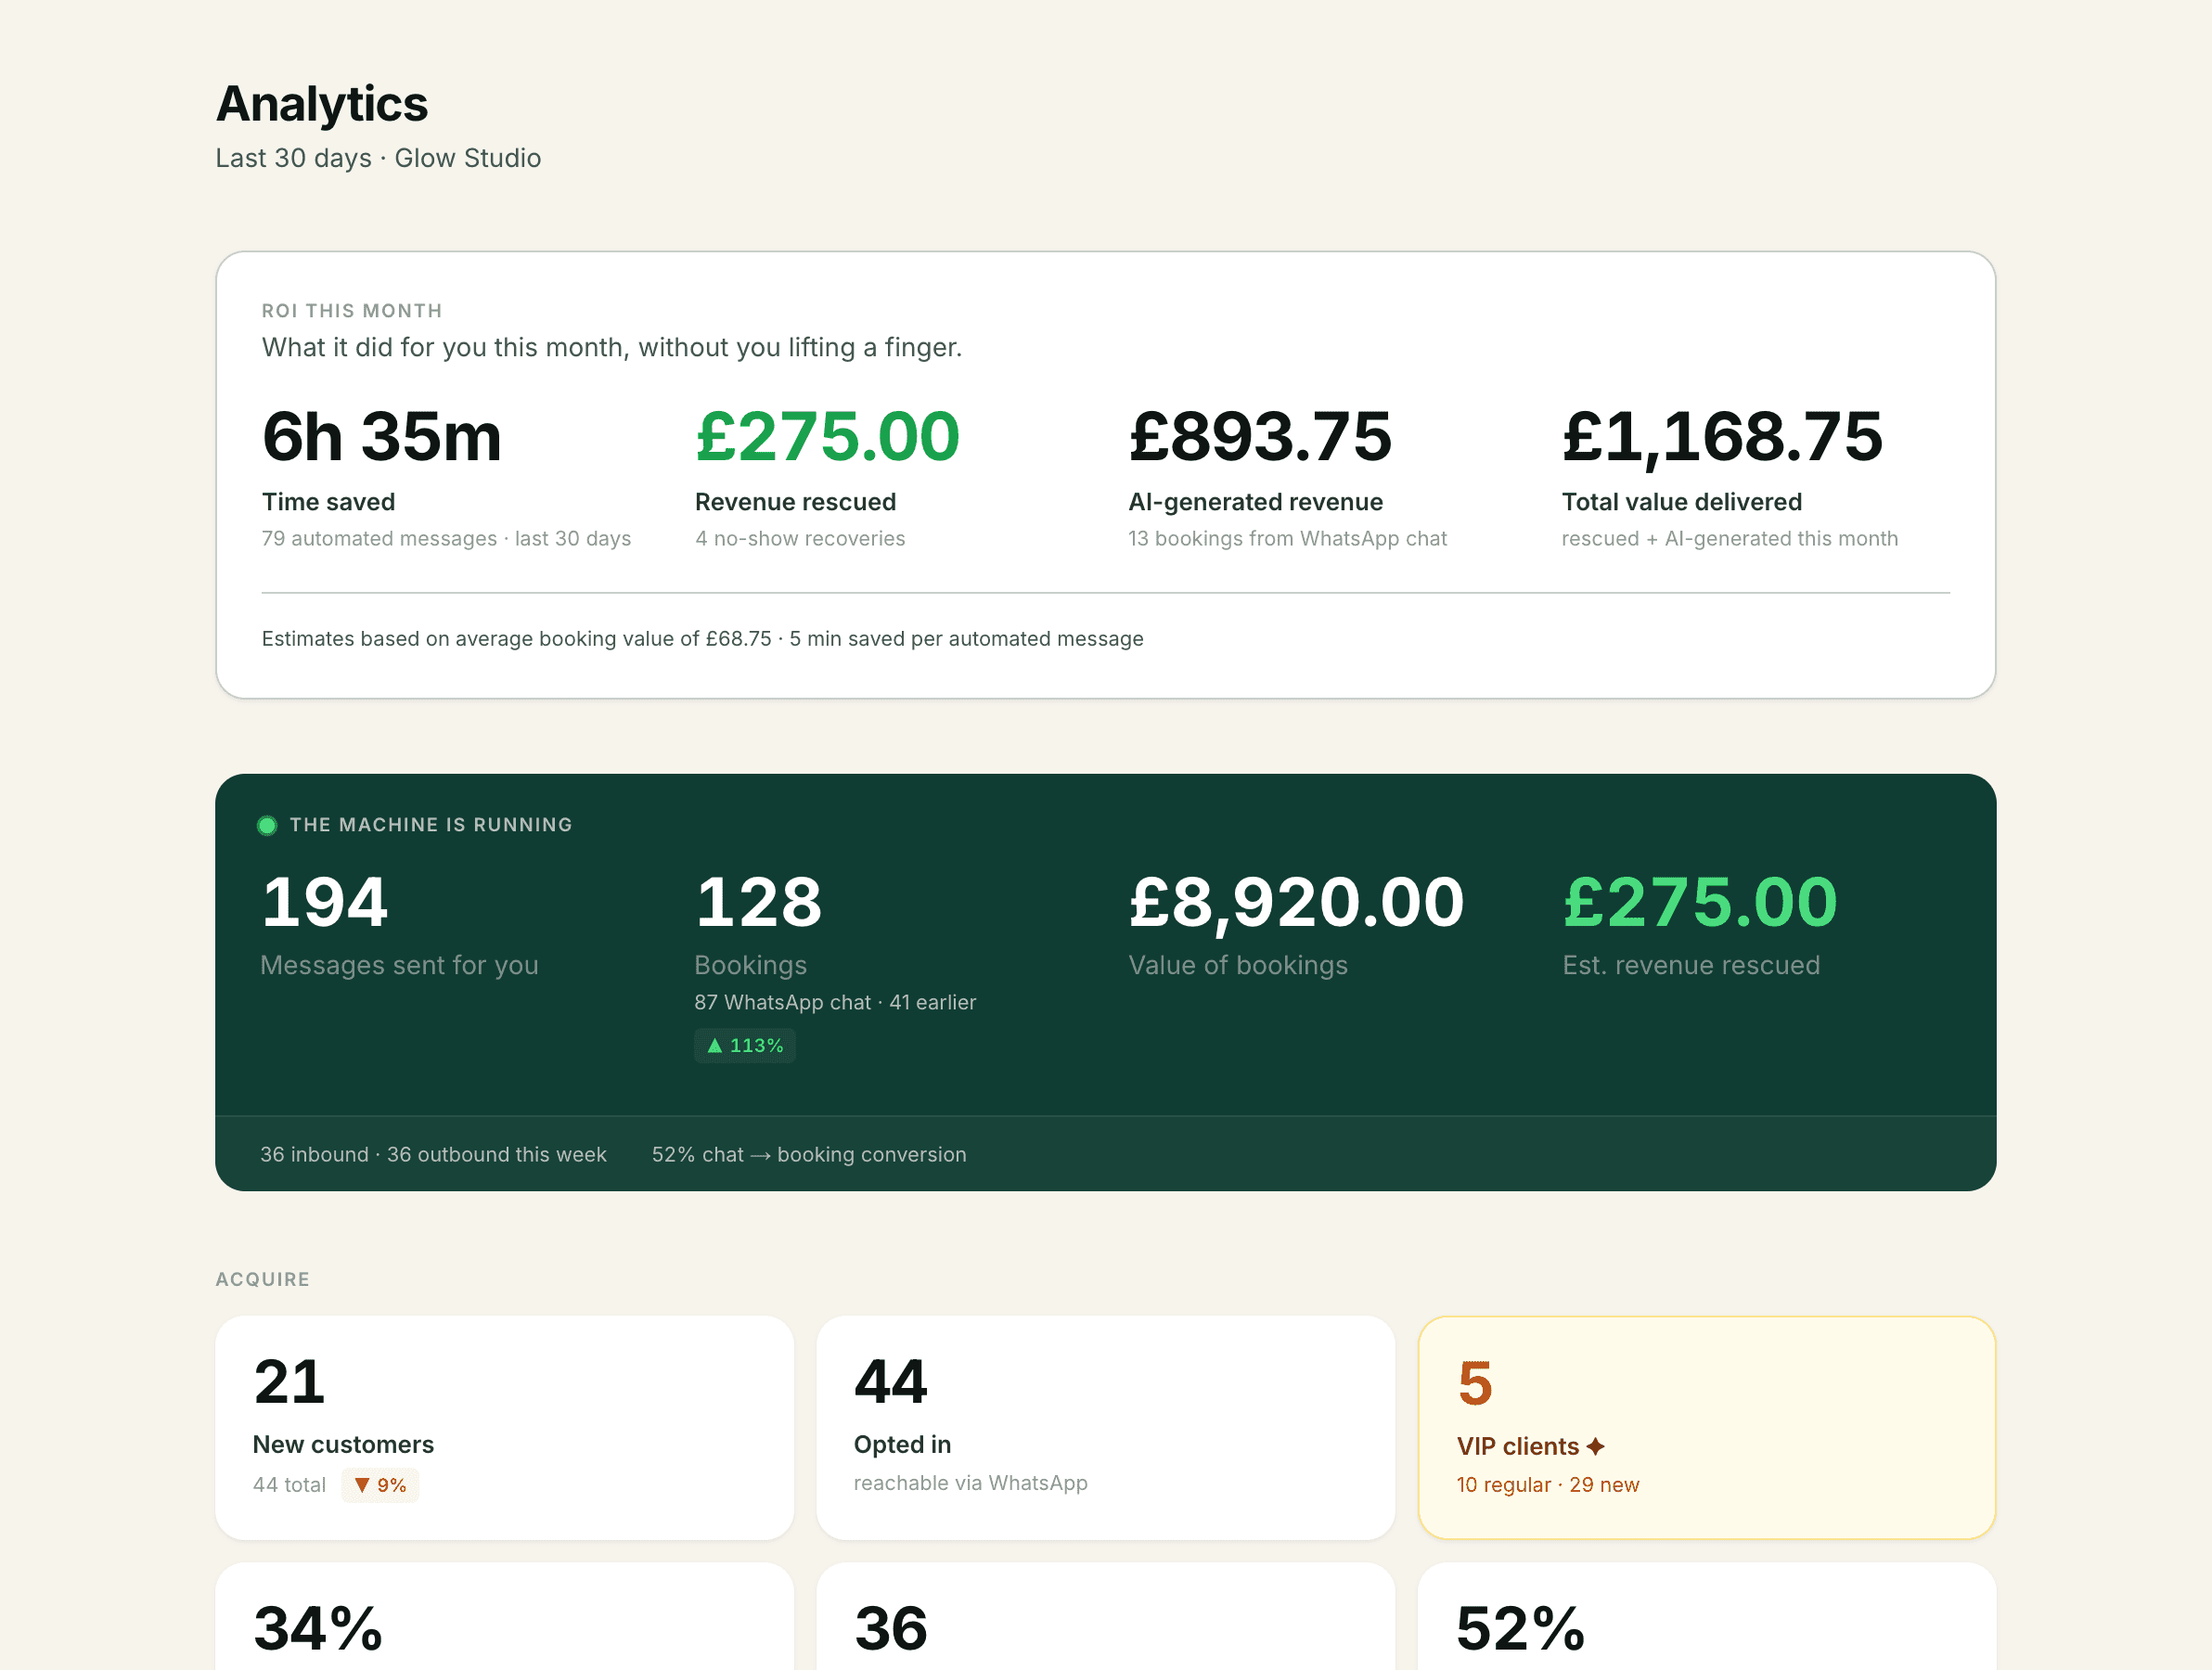Click the '10 regular · 29 new' text
The image size is (2212, 1670).
[1548, 1485]
